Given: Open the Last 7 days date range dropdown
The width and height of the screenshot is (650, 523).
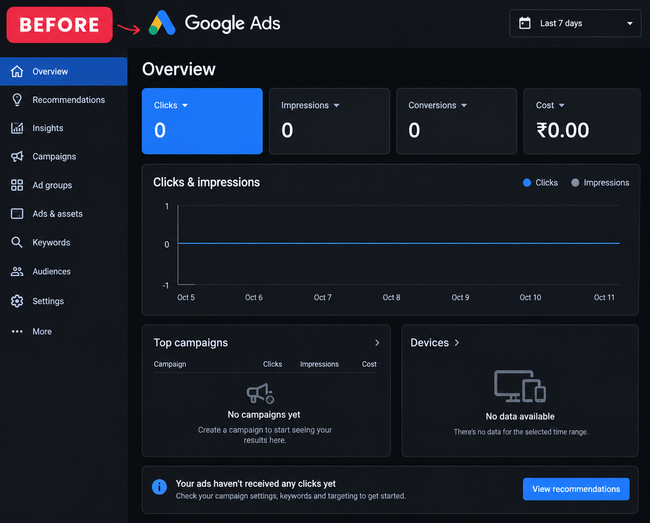Looking at the screenshot, I should (575, 23).
